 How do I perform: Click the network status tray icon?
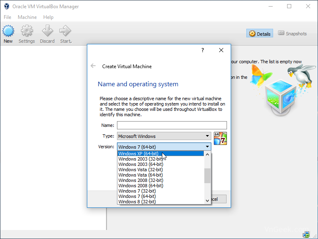(x=306, y=234)
